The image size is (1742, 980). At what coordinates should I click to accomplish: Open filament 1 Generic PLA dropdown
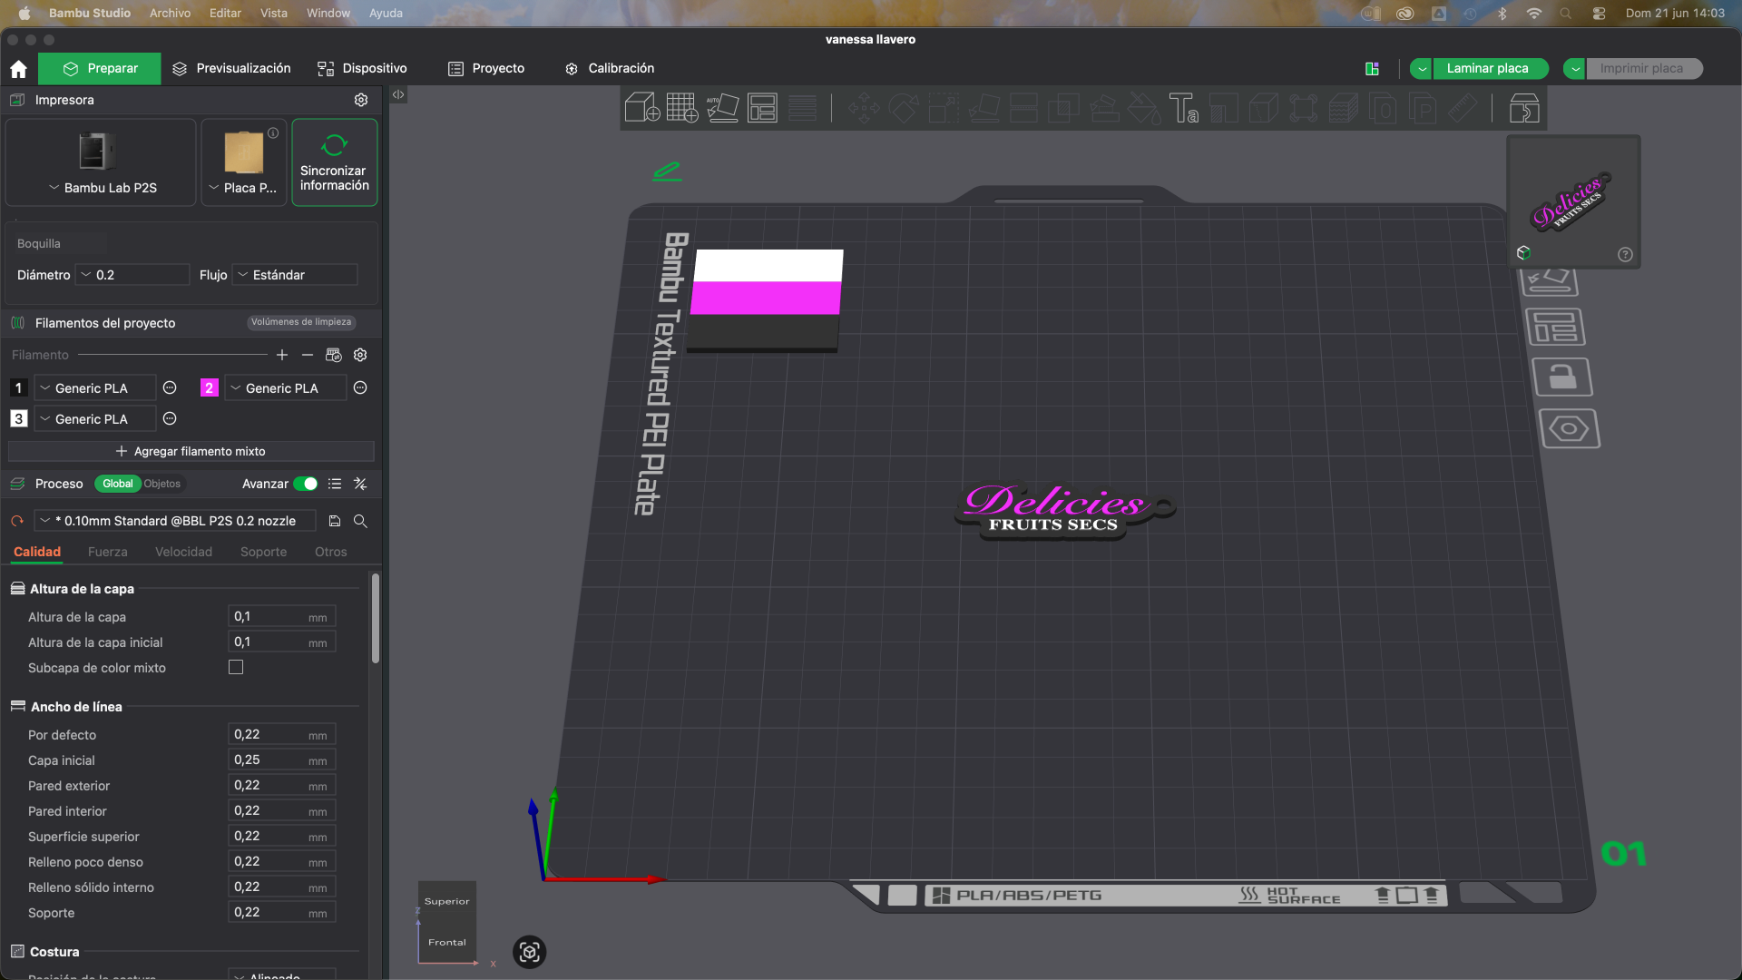pyautogui.click(x=95, y=388)
